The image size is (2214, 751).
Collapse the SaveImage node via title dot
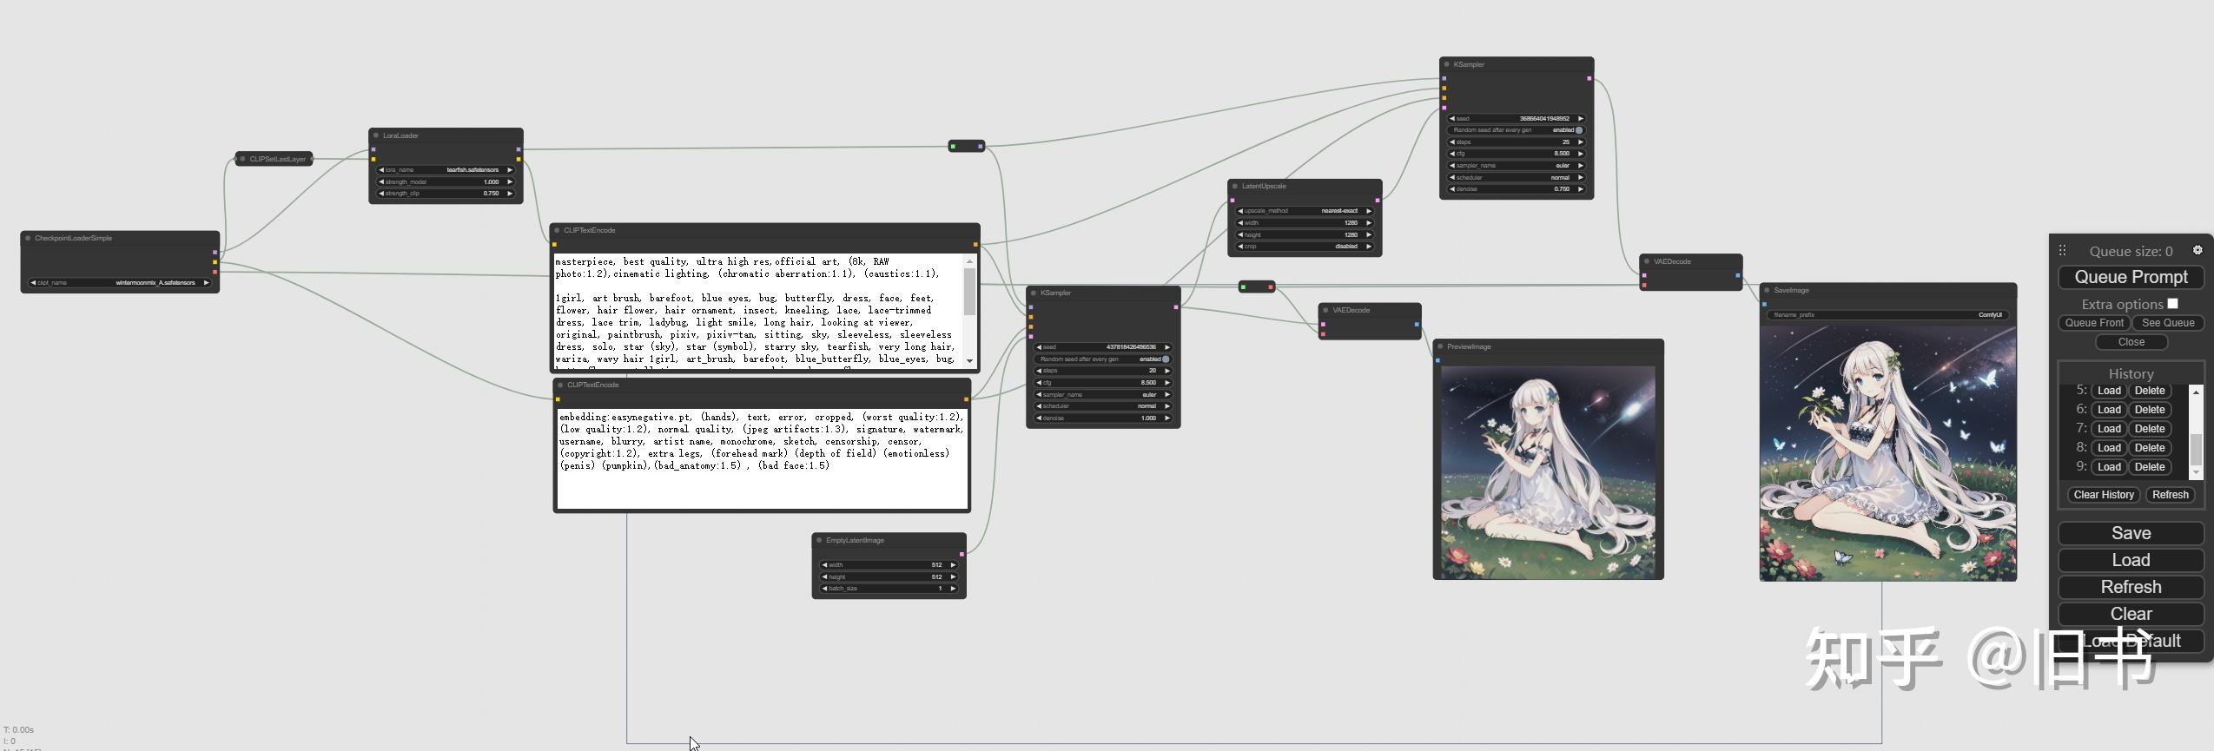click(x=1767, y=290)
